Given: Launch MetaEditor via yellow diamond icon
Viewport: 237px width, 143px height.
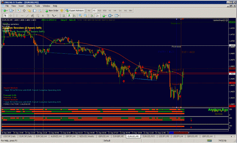Looking at the screenshot, I should (x=62, y=11).
